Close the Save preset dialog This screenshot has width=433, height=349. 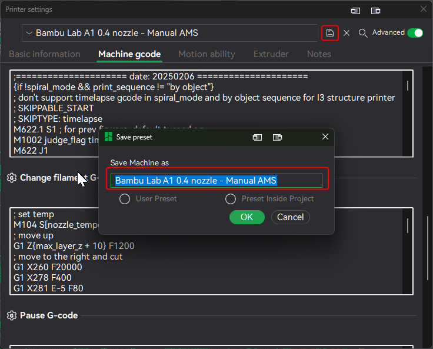[x=325, y=137]
